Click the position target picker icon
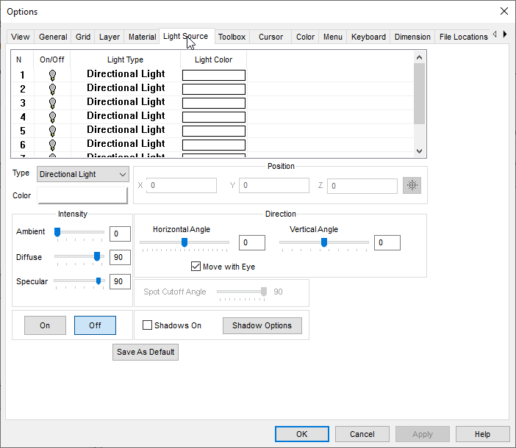 click(x=412, y=186)
